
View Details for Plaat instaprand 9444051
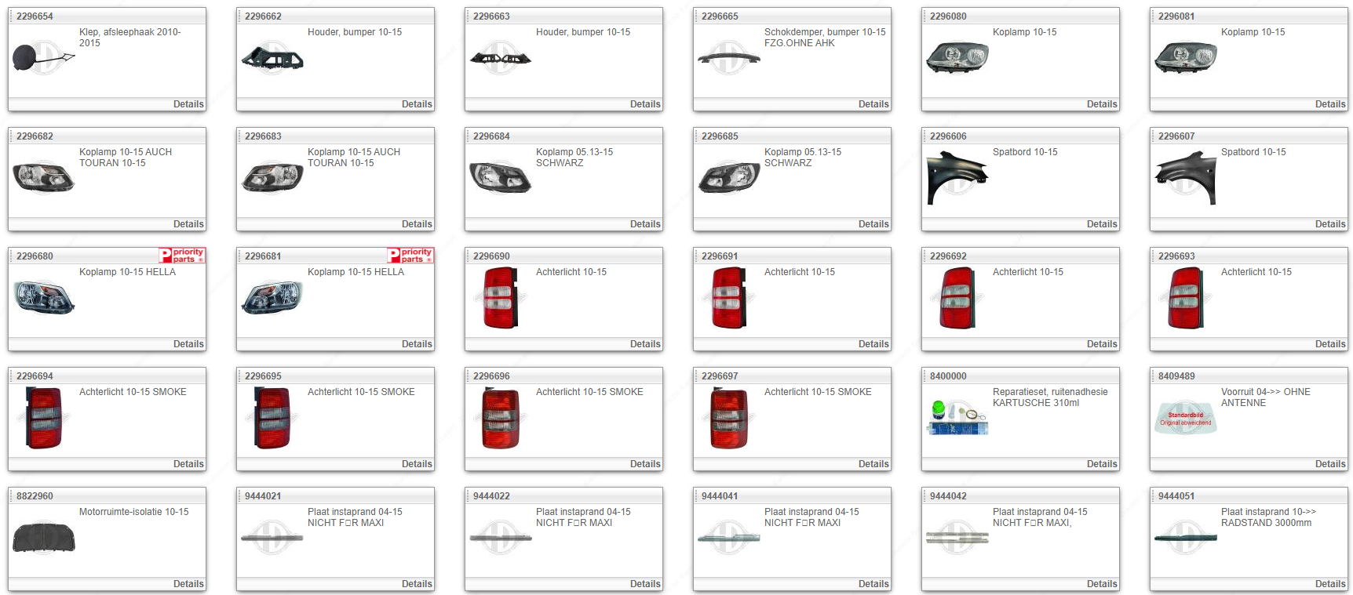pyautogui.click(x=1329, y=584)
